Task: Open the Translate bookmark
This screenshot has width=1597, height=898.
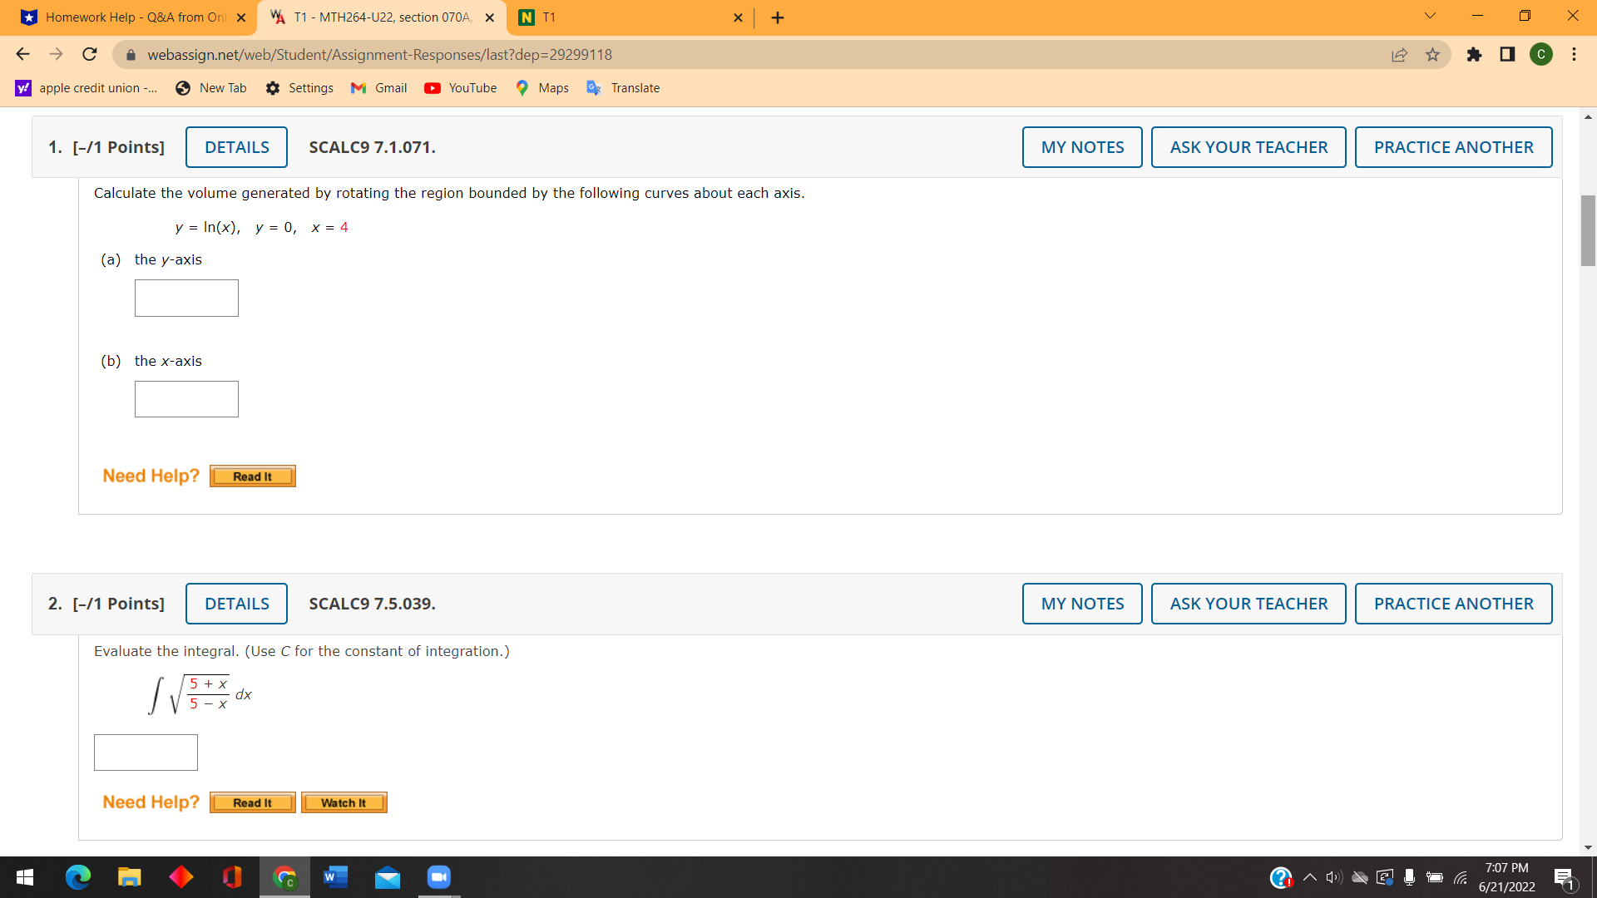Action: click(x=623, y=87)
